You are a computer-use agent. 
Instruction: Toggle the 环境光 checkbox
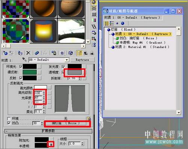coord(21,67)
